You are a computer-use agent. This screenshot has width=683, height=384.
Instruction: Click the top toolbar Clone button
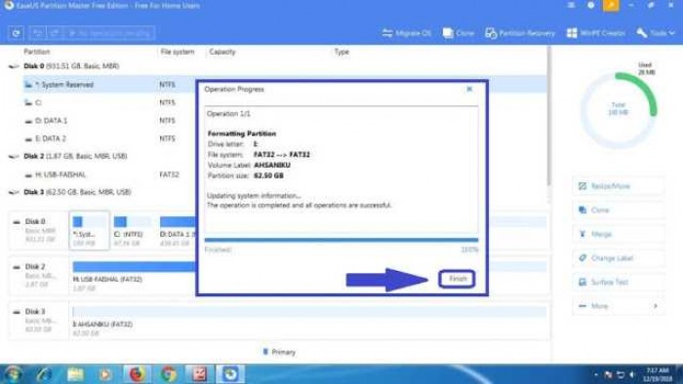point(459,33)
